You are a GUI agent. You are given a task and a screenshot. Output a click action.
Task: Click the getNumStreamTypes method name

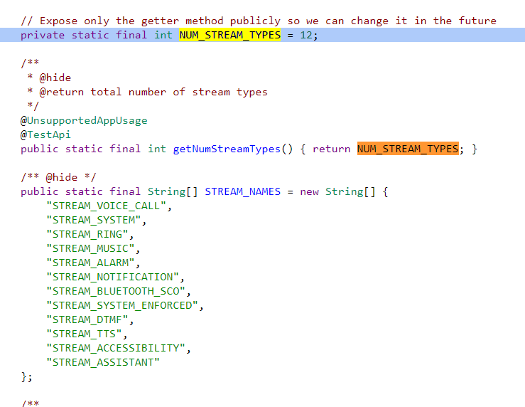coord(227,149)
